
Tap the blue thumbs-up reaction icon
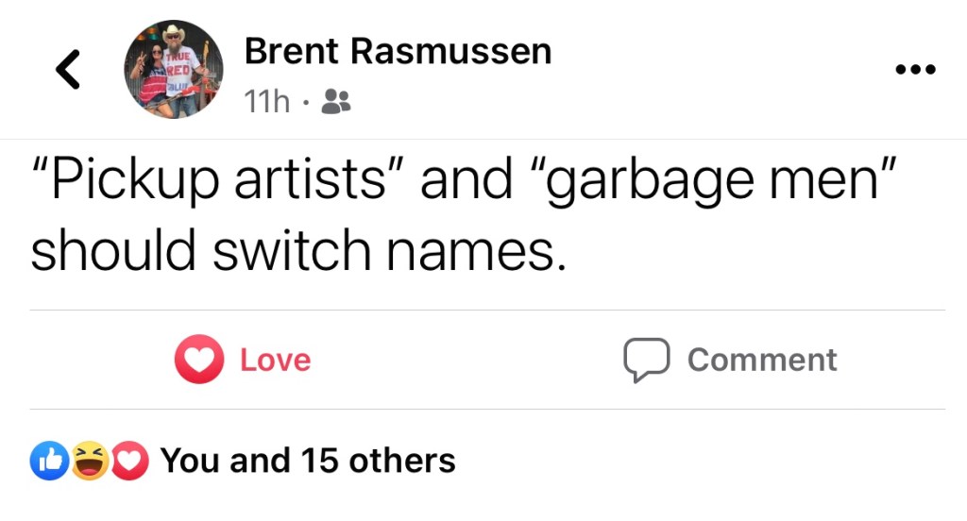click(48, 461)
